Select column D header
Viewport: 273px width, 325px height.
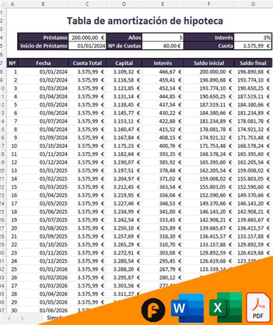(124, 4)
